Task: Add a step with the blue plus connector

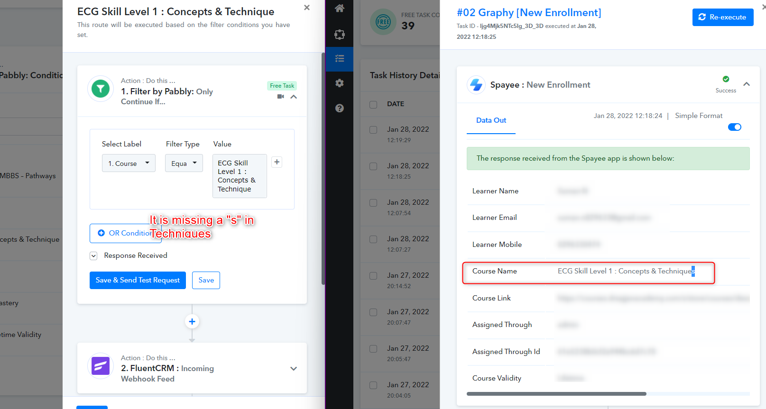Action: click(192, 322)
